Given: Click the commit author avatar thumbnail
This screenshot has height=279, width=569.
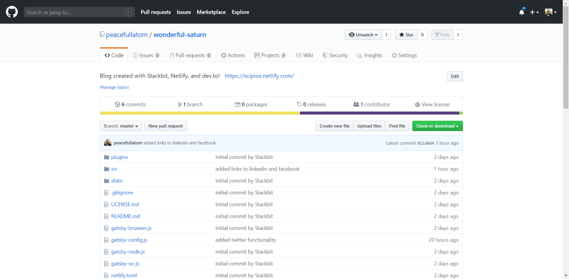Looking at the screenshot, I should 107,143.
